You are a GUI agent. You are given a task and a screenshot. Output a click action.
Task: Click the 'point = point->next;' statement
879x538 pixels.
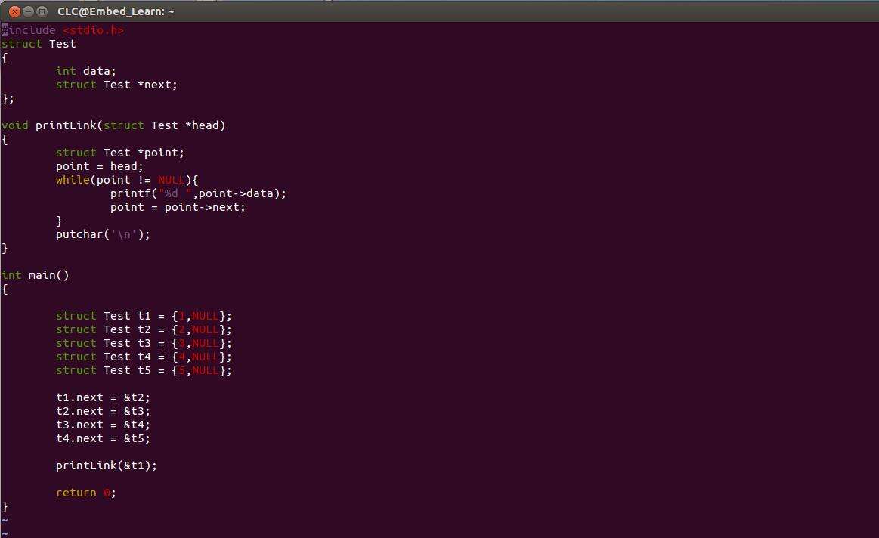coord(178,207)
